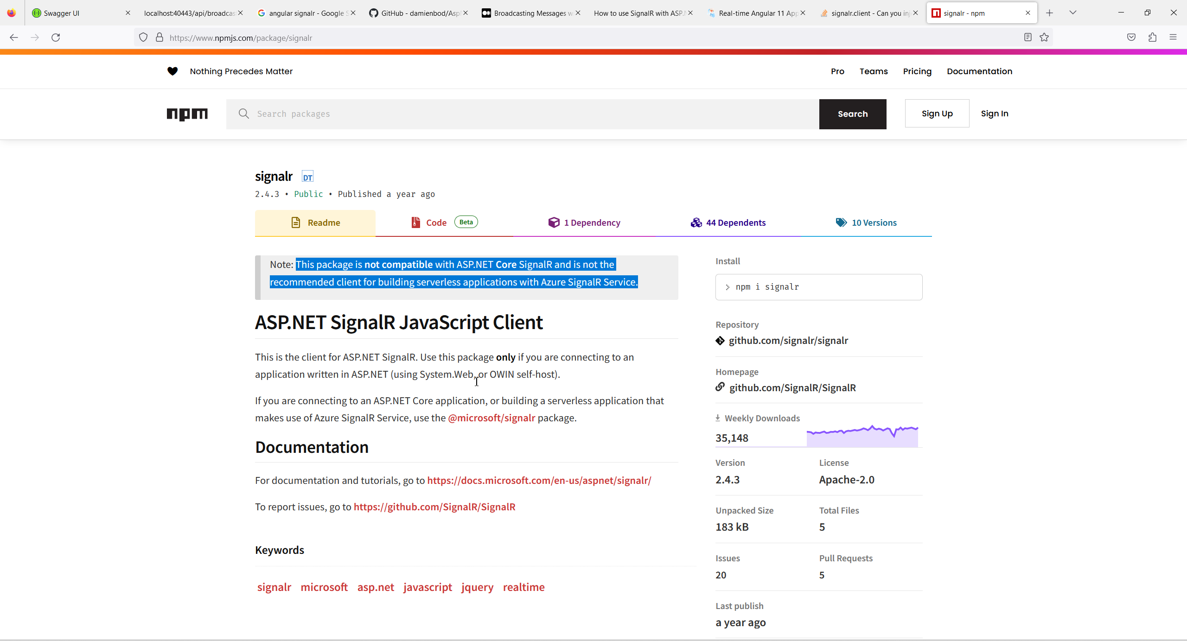Open the 10 Versions tab
Screen dimensions: 1187x641
tap(866, 223)
